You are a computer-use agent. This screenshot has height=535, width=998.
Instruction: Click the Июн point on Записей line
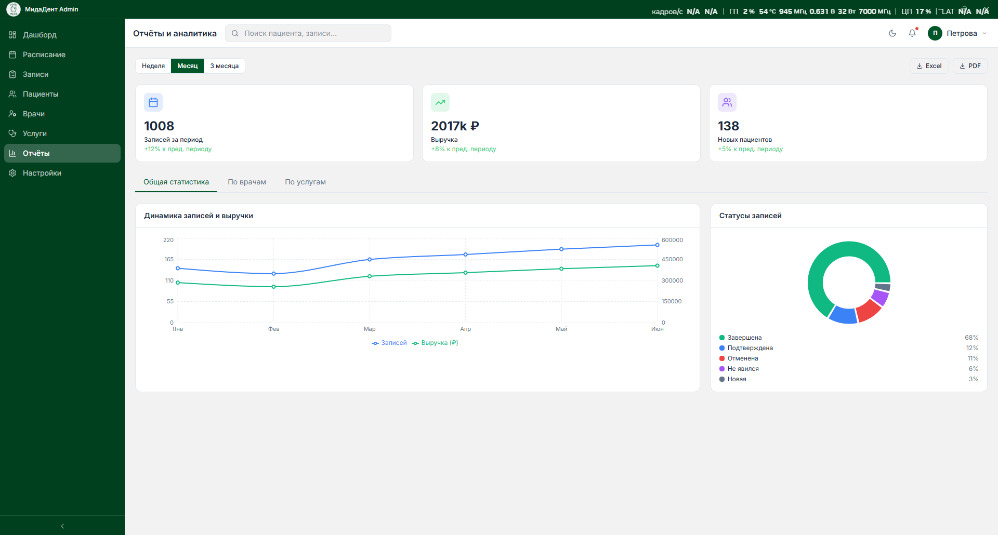point(657,245)
